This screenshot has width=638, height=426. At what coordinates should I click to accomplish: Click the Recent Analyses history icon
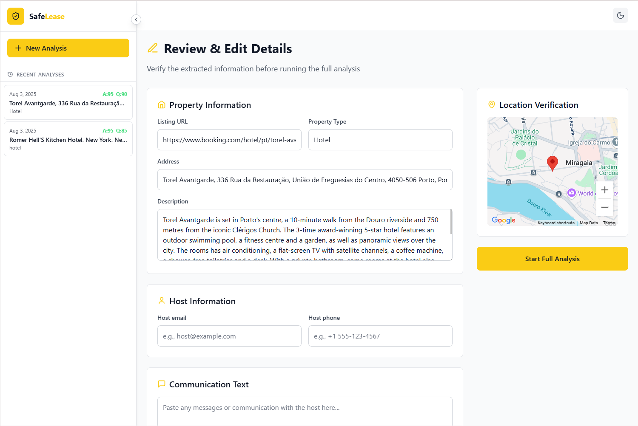10,74
